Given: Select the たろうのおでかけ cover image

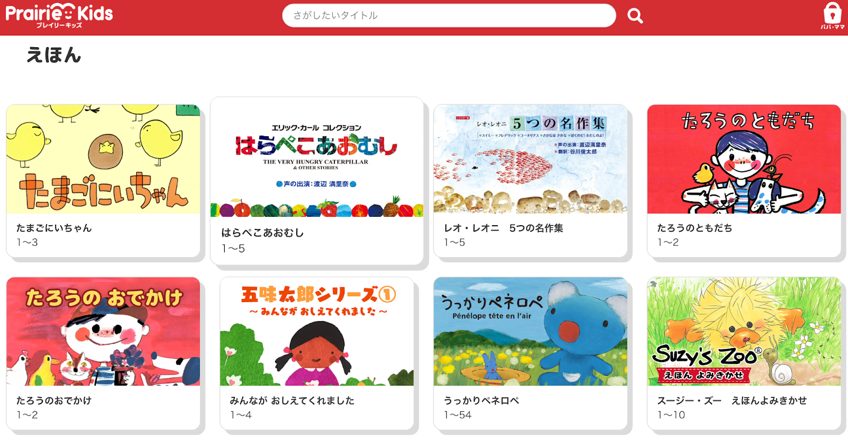Looking at the screenshot, I should 103,331.
